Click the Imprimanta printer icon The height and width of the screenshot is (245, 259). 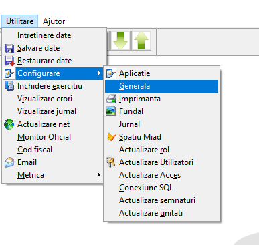[x=111, y=99]
